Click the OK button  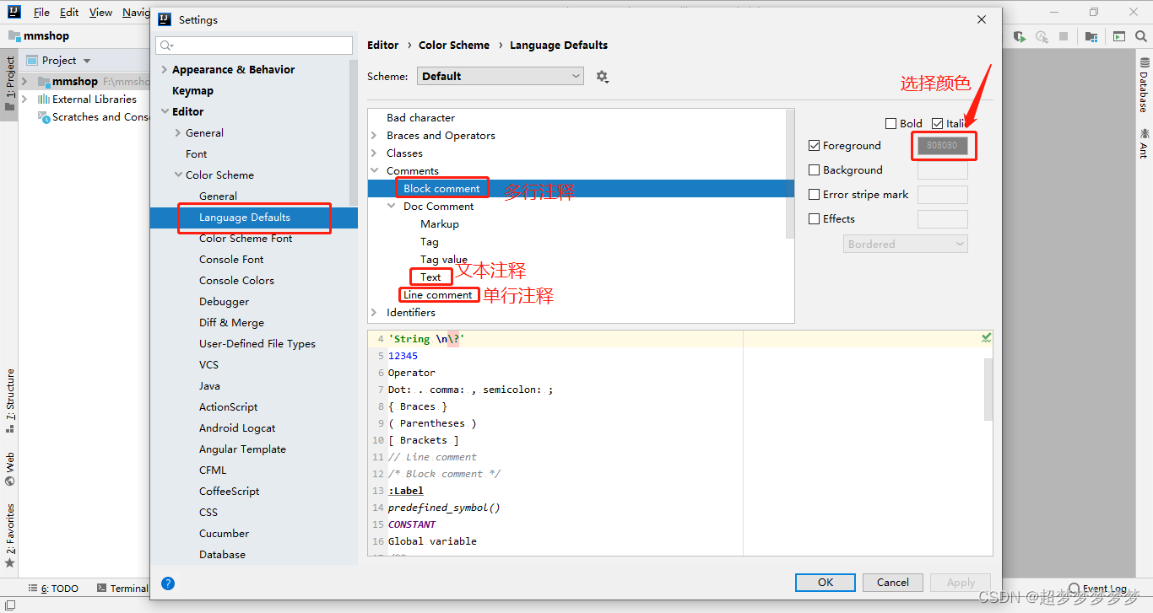pyautogui.click(x=826, y=583)
